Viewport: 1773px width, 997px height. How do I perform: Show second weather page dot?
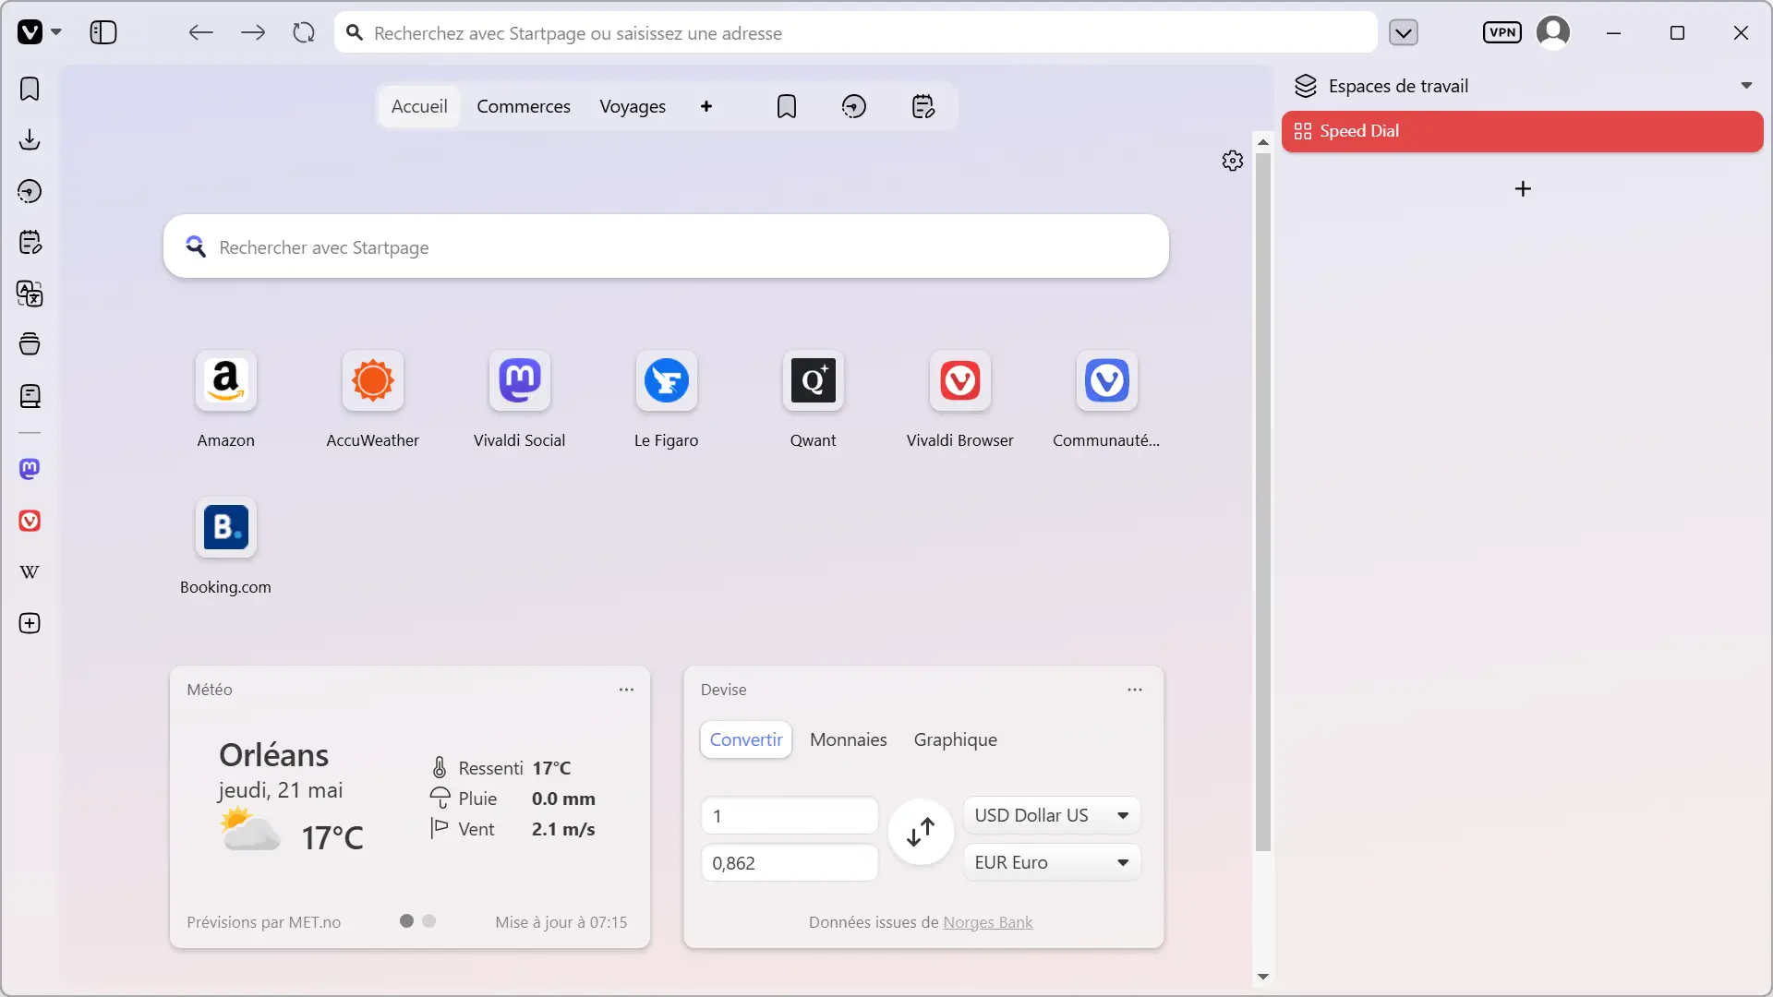click(x=428, y=920)
